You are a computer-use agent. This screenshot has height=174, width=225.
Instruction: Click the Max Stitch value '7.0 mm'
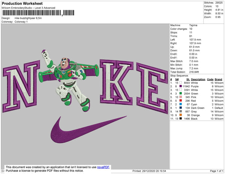coord(193,61)
